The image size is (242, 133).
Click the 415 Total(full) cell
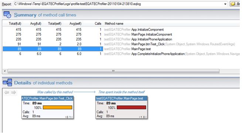pos(18,29)
